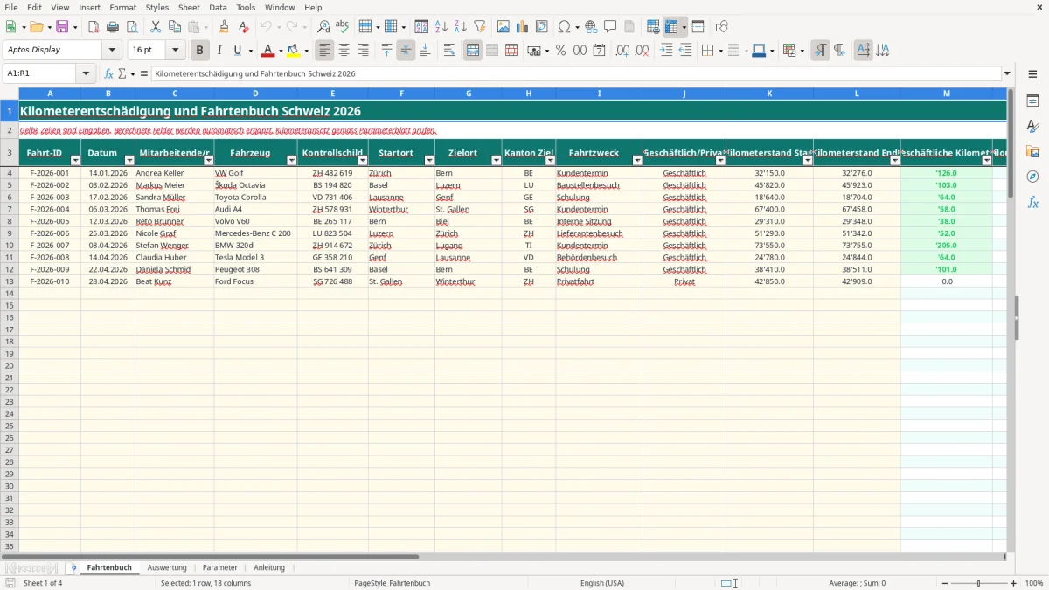Open the sidebar Gallery panel
Screen dimensions: 1049x590
coord(1032,151)
